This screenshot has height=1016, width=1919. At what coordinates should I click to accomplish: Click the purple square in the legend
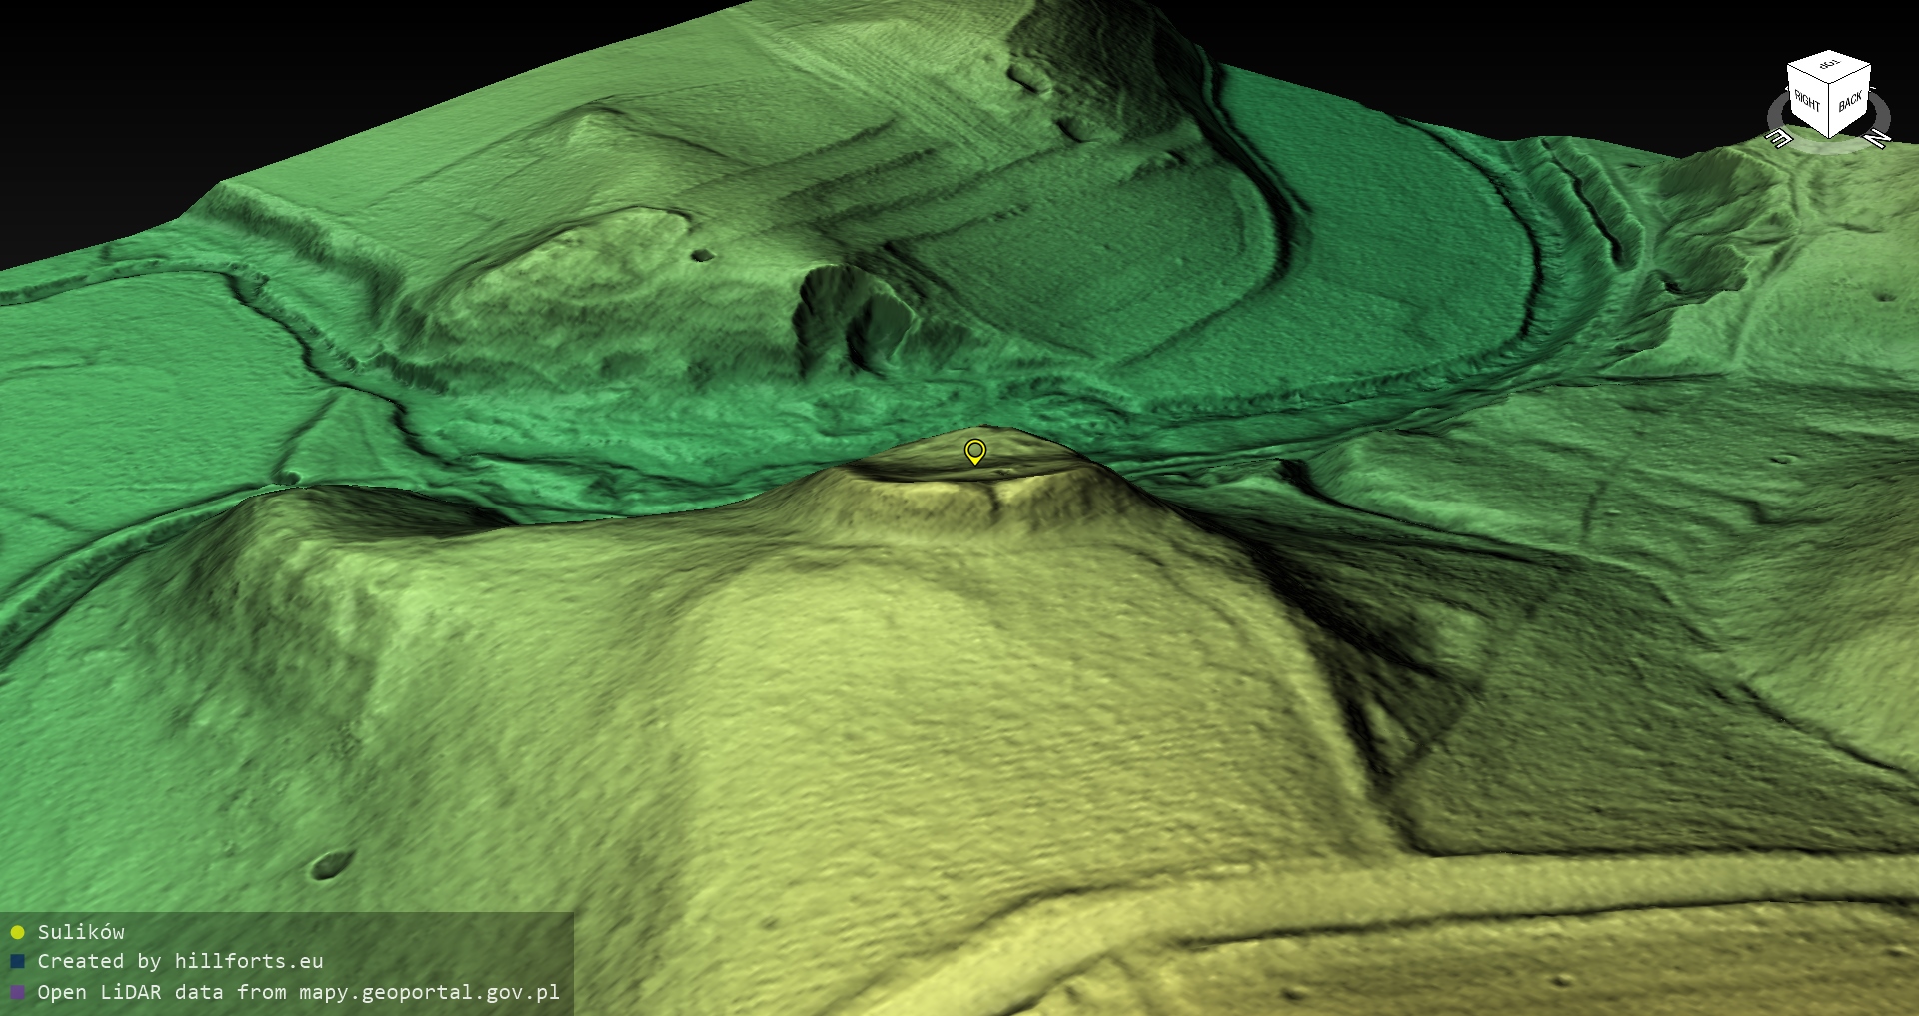17,992
